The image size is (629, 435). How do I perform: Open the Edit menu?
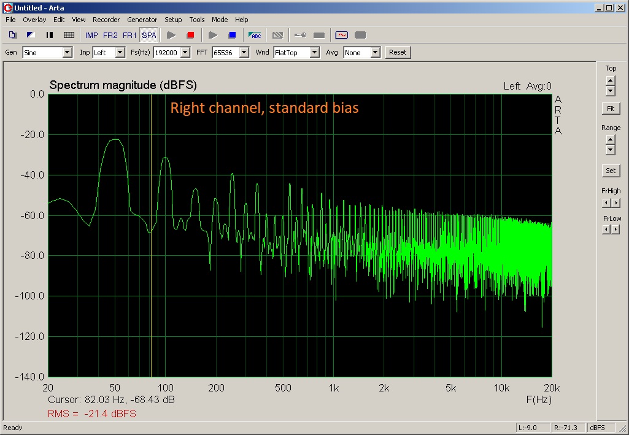[59, 20]
